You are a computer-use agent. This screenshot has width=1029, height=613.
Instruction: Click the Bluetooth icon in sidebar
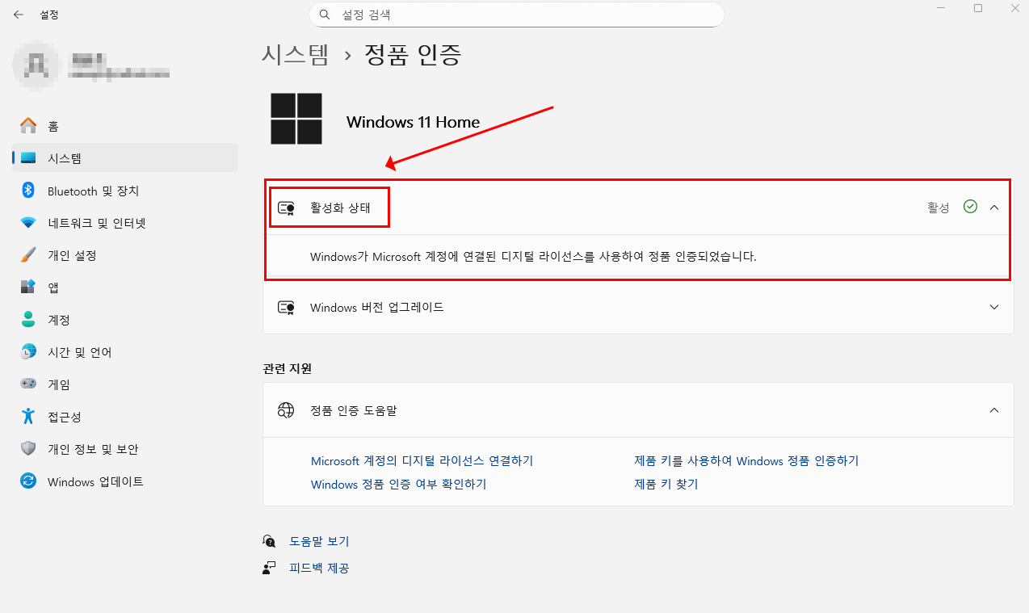28,191
